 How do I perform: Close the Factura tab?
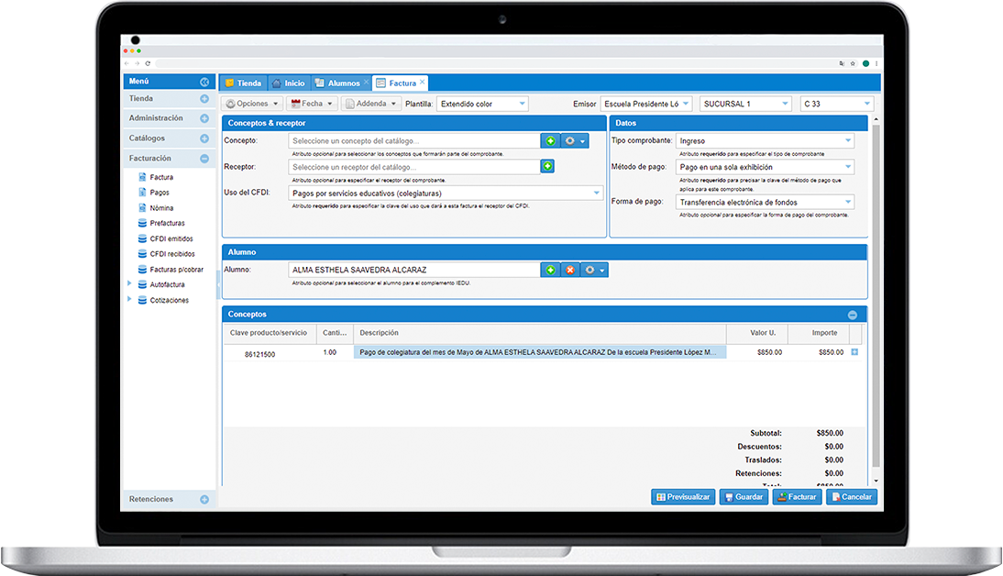point(422,83)
